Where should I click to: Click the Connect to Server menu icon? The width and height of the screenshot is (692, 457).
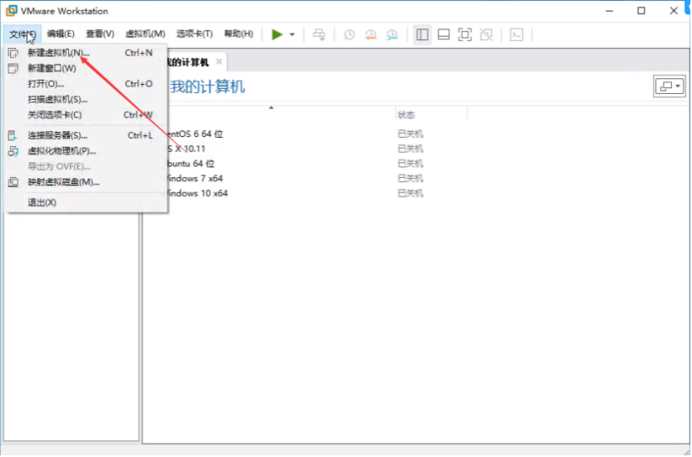coord(13,135)
